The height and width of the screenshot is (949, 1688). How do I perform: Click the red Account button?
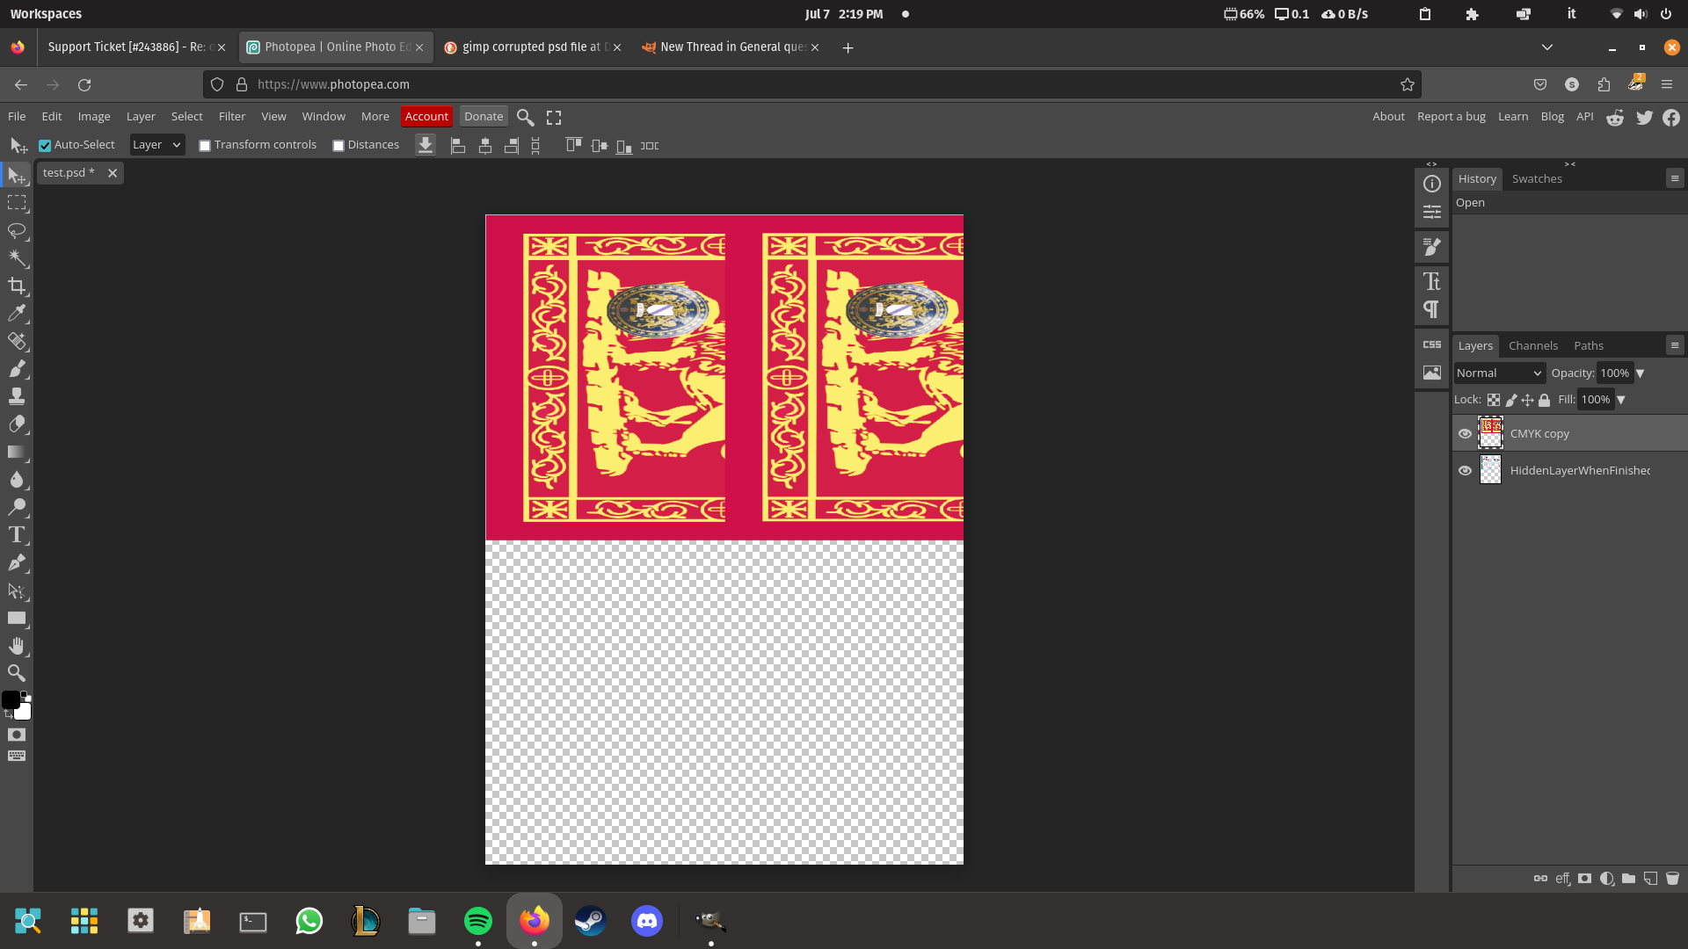(426, 116)
